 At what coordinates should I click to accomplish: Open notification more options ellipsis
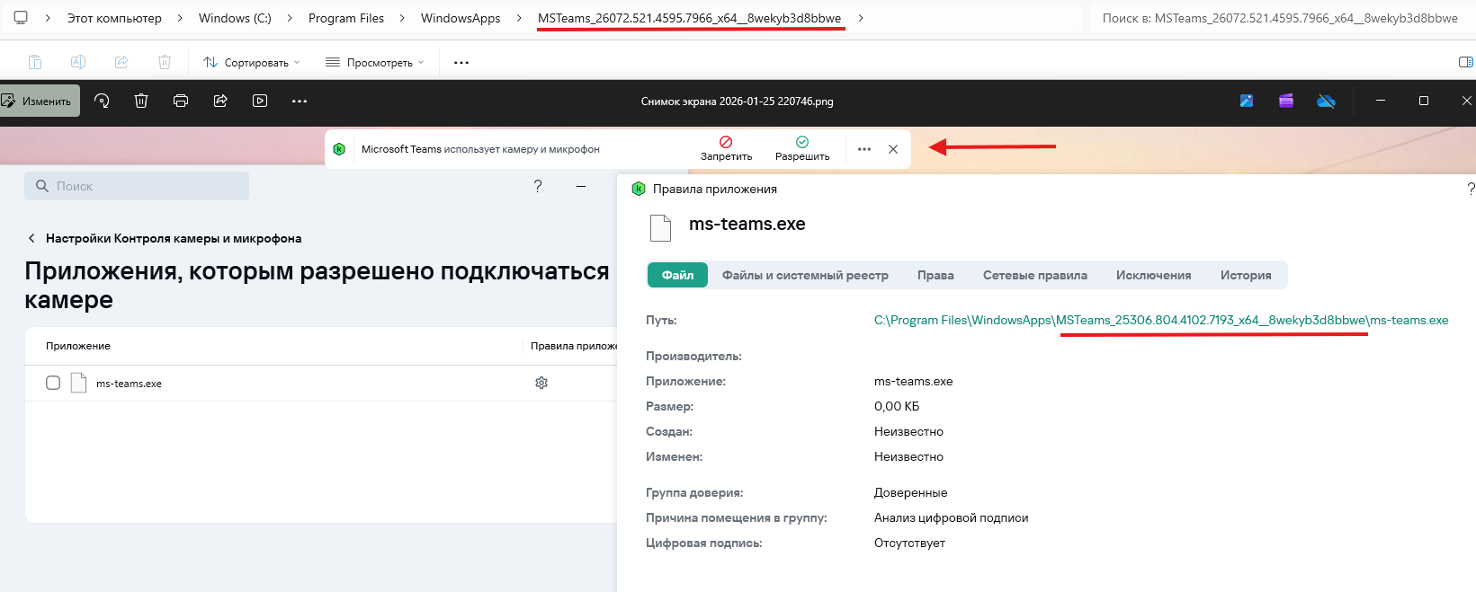864,149
